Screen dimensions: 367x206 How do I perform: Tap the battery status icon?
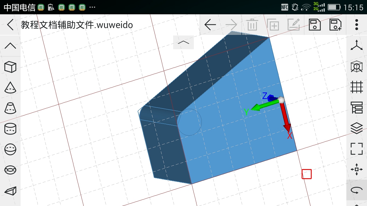tap(334, 7)
